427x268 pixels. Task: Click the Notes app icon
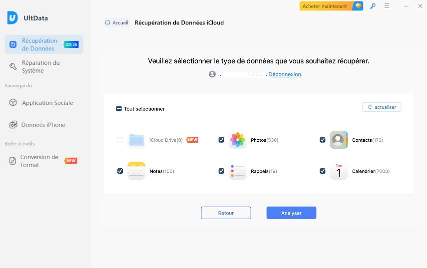pyautogui.click(x=136, y=171)
